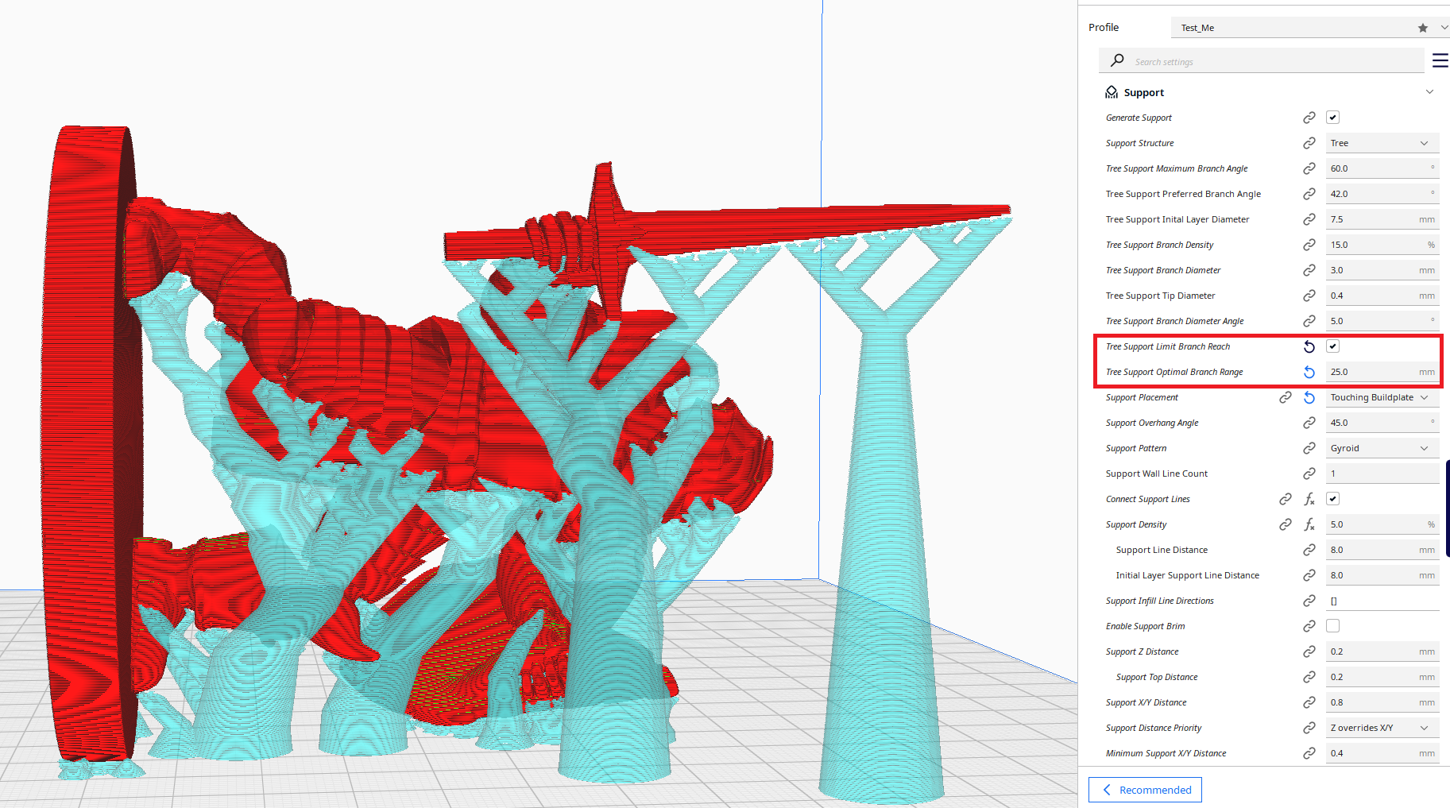The image size is (1450, 808).
Task: Reset Support Placement to default
Action: pos(1309,397)
